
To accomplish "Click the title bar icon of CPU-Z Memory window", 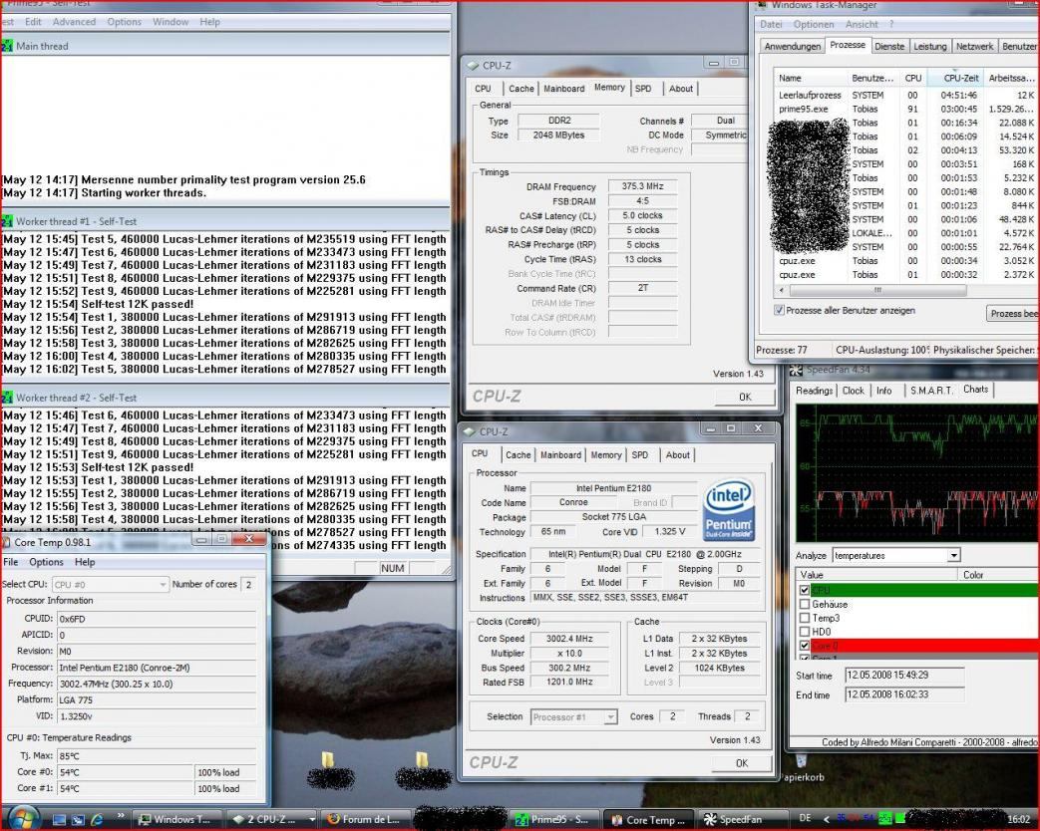I will click(473, 66).
